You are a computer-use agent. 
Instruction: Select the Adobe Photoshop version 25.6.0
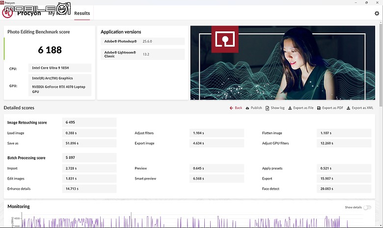[147, 42]
